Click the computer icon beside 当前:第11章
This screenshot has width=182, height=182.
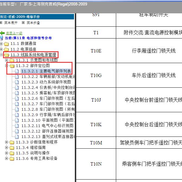2,38
